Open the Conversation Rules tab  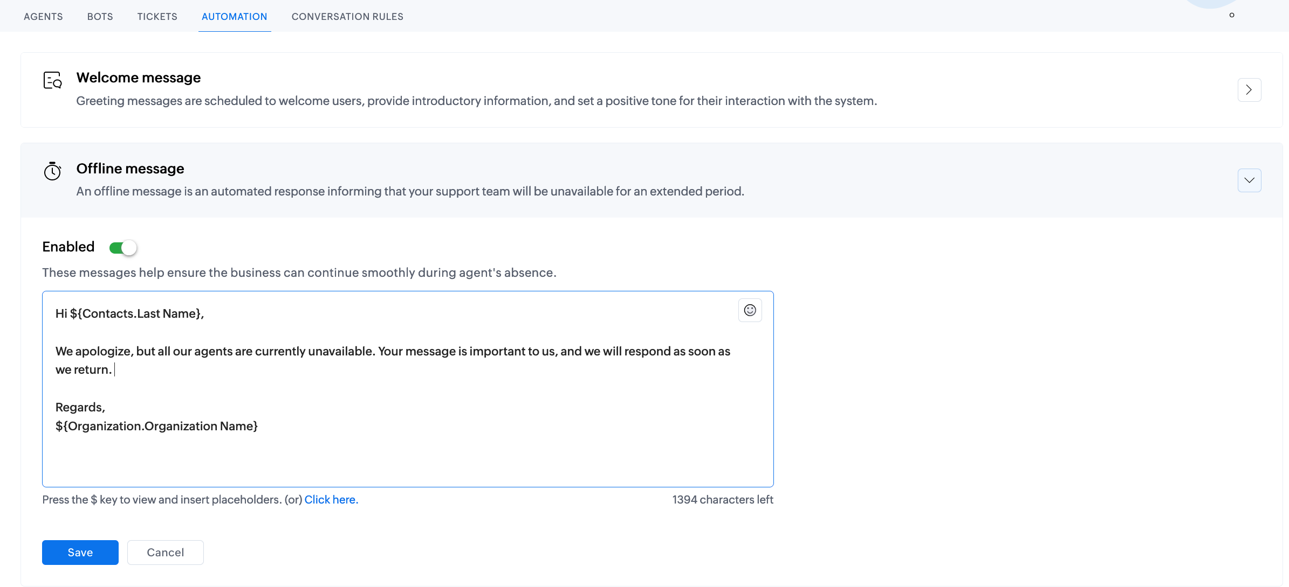(347, 17)
